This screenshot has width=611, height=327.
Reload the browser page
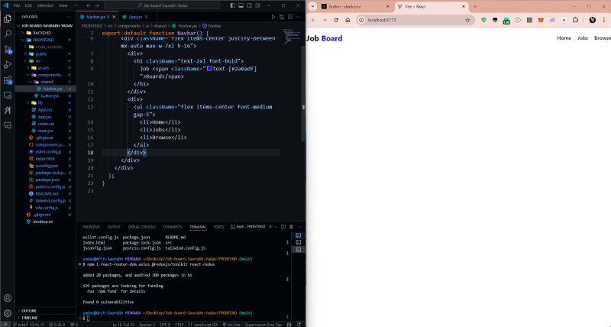click(337, 20)
